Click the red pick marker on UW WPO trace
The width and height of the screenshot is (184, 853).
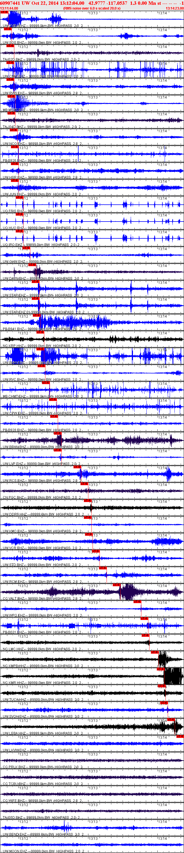137,602
